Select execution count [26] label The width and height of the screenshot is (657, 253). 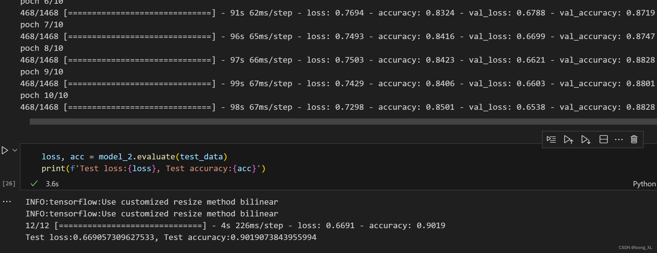(9, 184)
